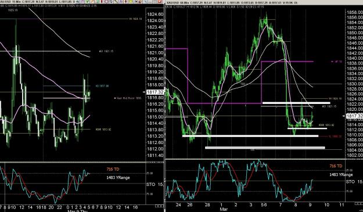363x212 pixels.
Task: Click the 1850.00 label on 60-min price axis
Action: click(x=355, y=33)
